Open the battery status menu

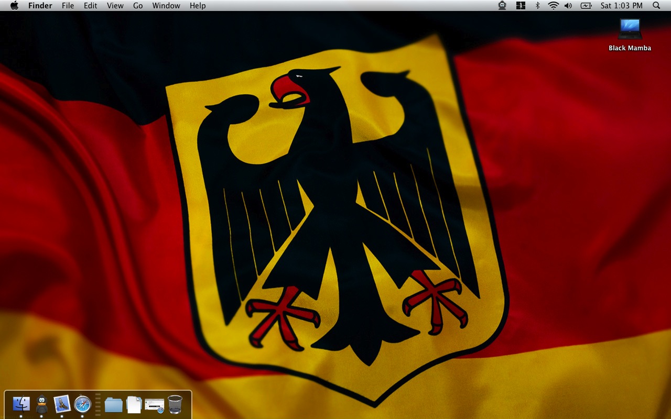click(586, 6)
